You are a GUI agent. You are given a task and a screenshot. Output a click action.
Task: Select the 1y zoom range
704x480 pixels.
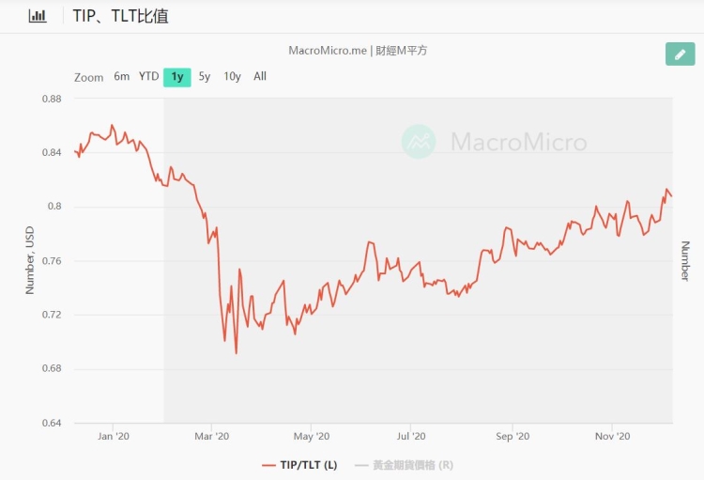coord(176,77)
